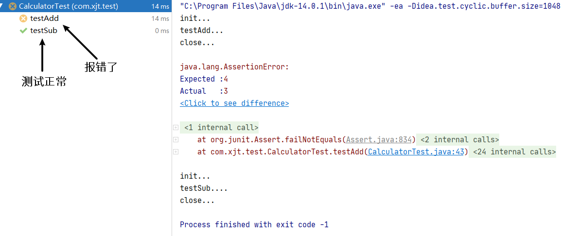The height and width of the screenshot is (236, 561).
Task: Open the 'Click to see difference' link
Action: pos(234,103)
